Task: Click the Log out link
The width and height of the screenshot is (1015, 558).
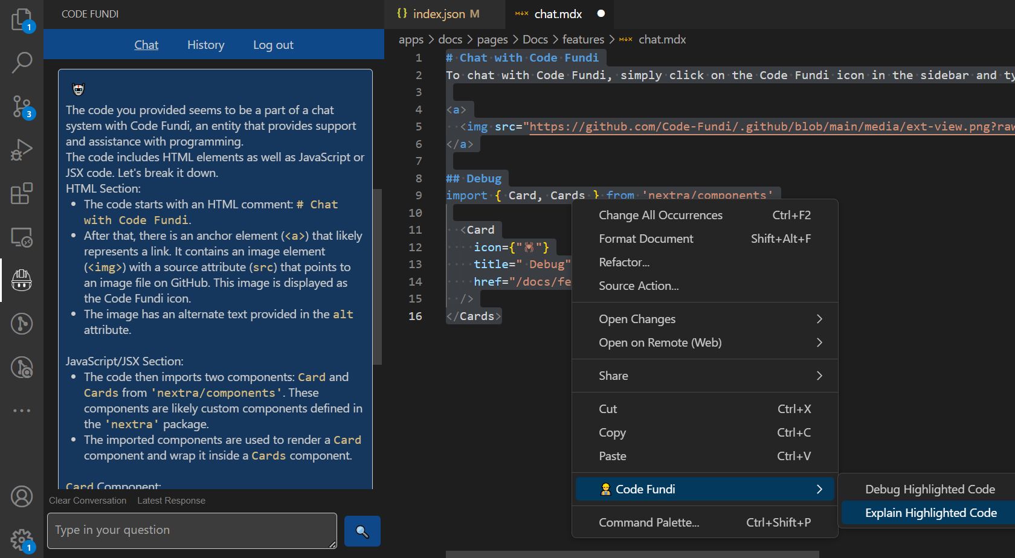Action: [x=273, y=45]
